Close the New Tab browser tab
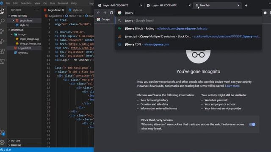 tap(238, 5)
